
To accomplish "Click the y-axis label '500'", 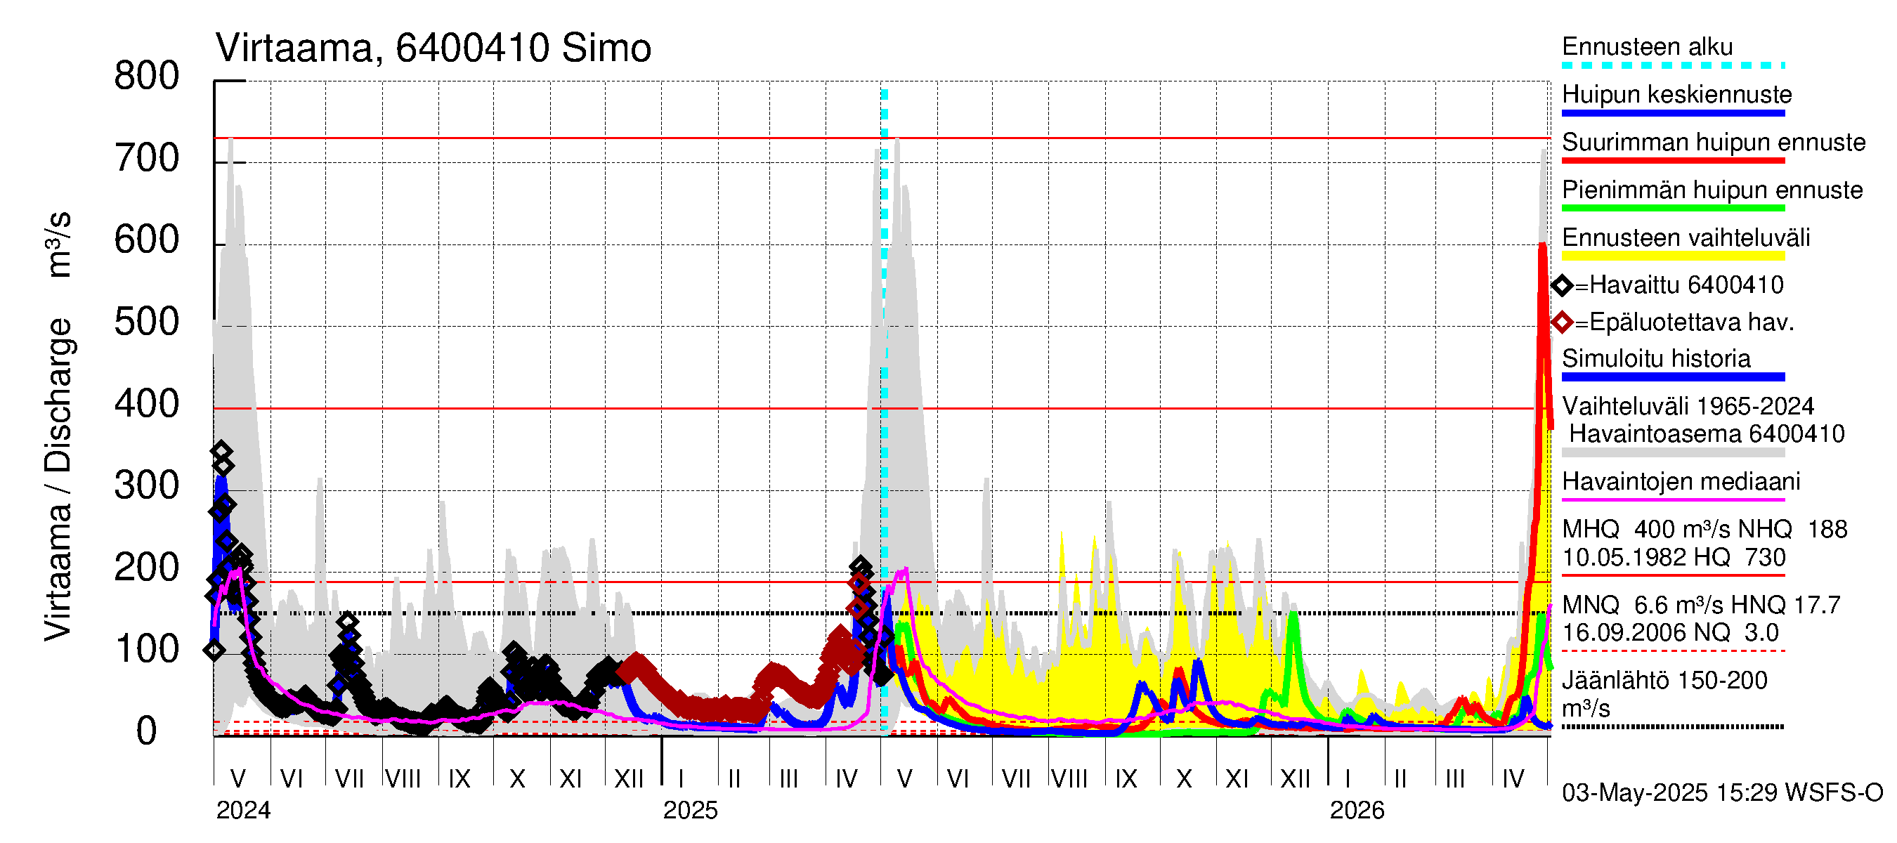I will click(x=147, y=322).
